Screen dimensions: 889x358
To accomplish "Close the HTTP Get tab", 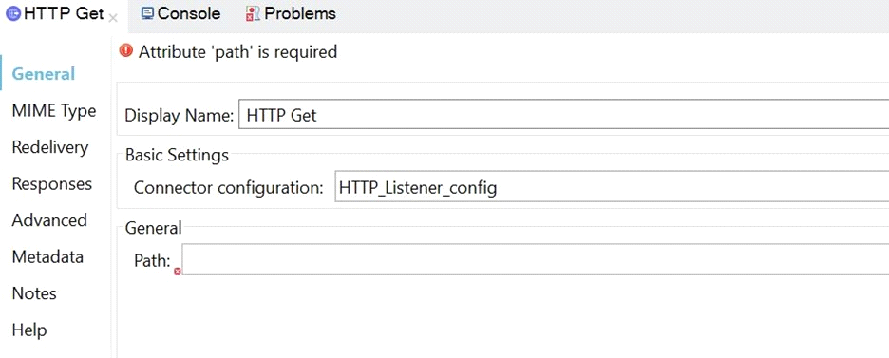I will 113,18.
